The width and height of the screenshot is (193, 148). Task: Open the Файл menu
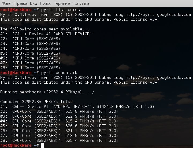[6, 3]
